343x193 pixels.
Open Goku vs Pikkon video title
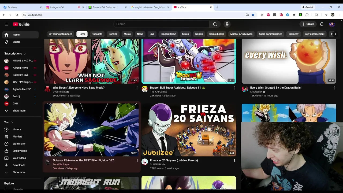83,160
